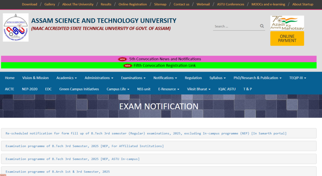The width and height of the screenshot is (322, 176).
Task: Open the Notifications dropdown menu
Action: 165,78
